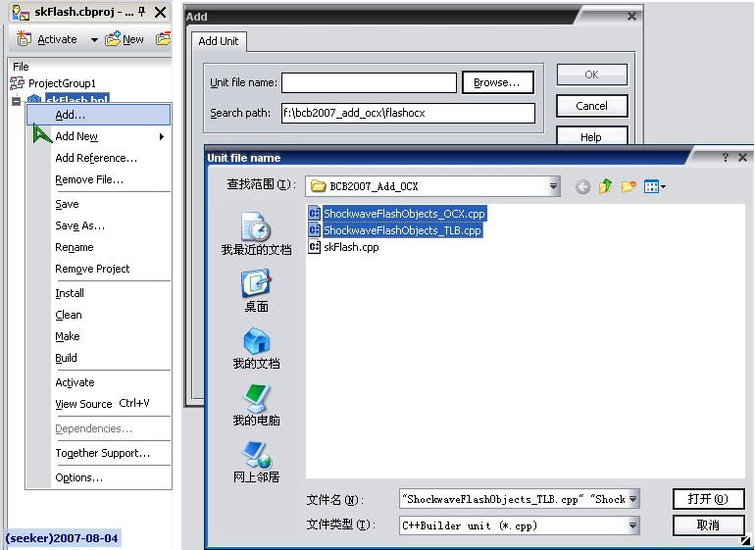Open the Add New submenu

point(98,136)
